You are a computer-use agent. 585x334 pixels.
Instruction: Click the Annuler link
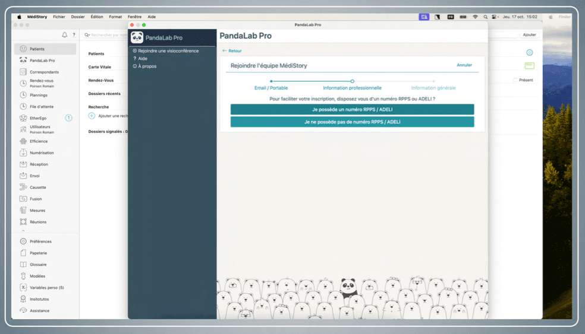(x=464, y=65)
